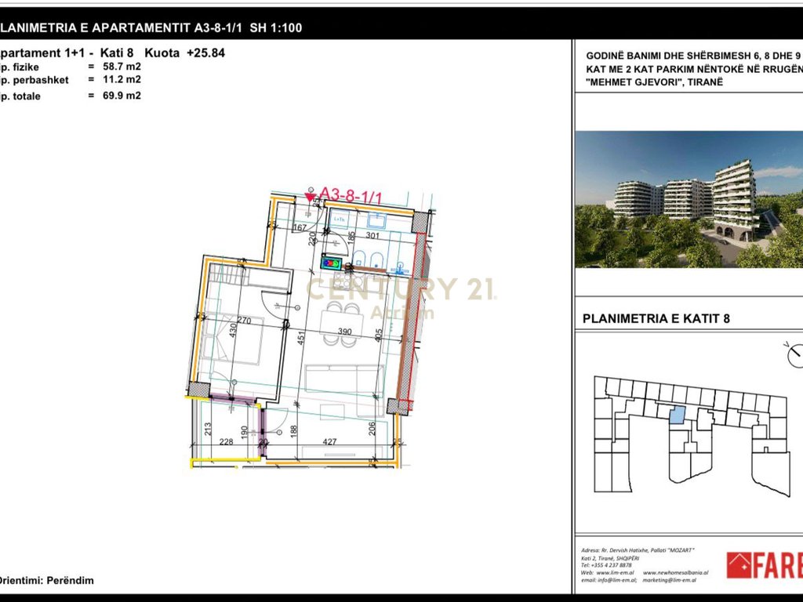
Task: Click the 390 living room dimension
Action: click(345, 332)
